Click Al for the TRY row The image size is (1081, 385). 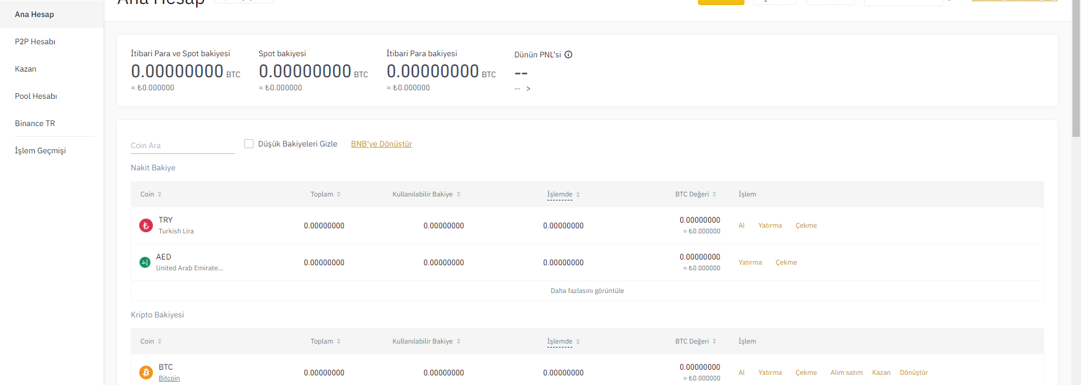(x=742, y=225)
